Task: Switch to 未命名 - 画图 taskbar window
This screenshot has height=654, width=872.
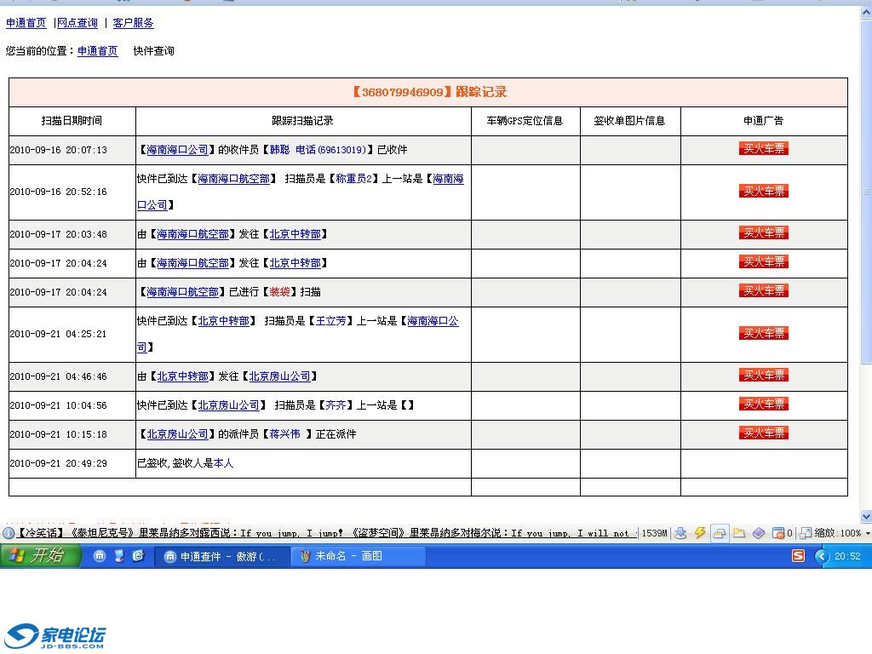Action: pos(358,556)
